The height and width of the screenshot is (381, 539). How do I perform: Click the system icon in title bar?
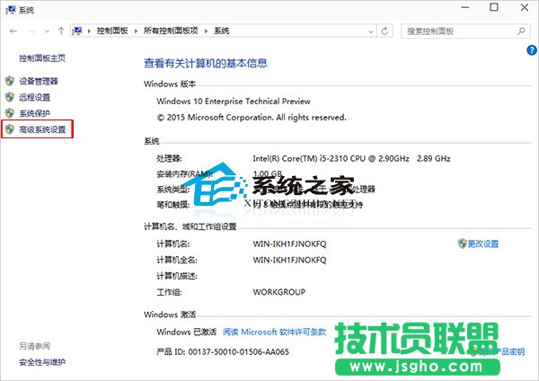11,10
